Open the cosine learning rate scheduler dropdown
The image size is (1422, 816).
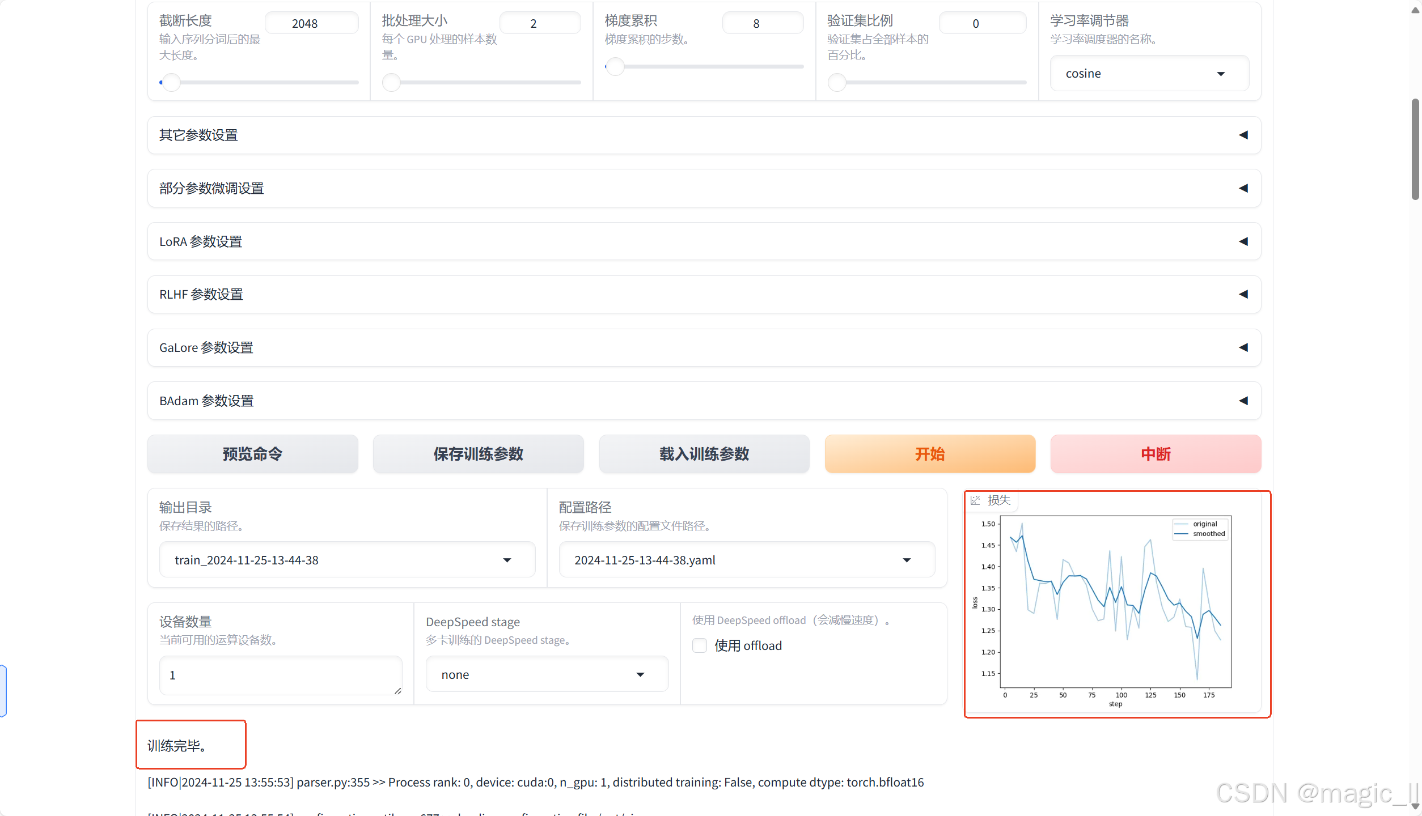pos(1149,74)
